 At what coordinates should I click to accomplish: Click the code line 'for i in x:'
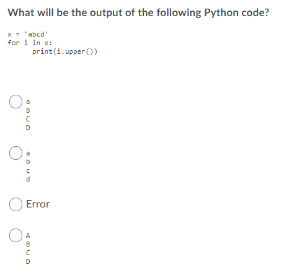tap(30, 43)
